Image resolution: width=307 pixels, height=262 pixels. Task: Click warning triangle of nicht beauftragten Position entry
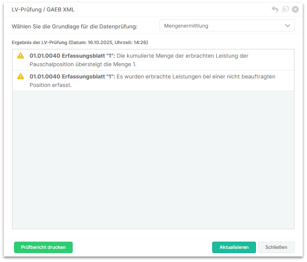20,76
